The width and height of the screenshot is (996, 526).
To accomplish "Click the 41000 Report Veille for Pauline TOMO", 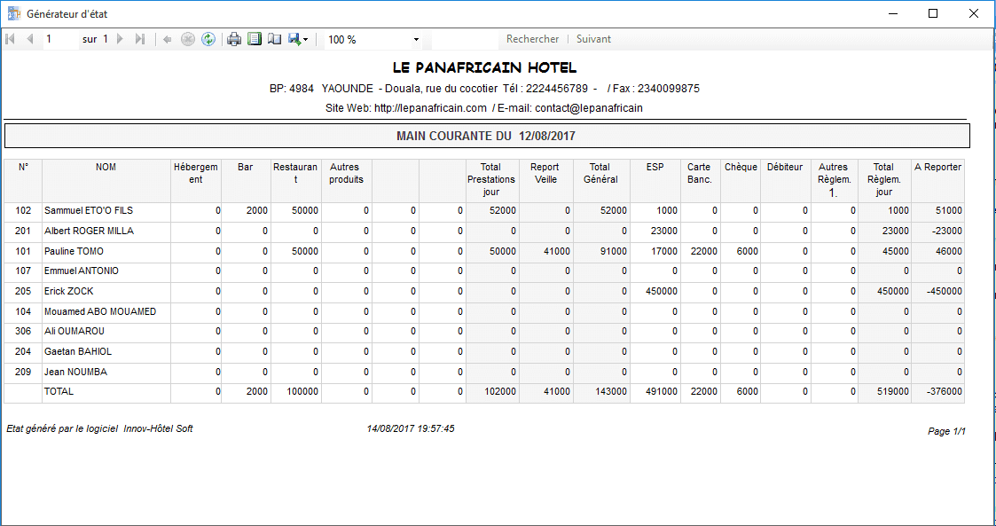I will (557, 252).
